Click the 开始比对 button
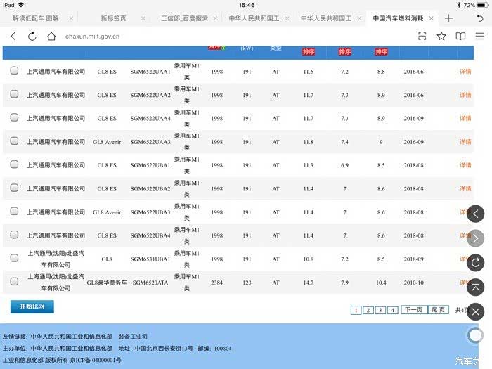492x369 pixels. pyautogui.click(x=32, y=307)
